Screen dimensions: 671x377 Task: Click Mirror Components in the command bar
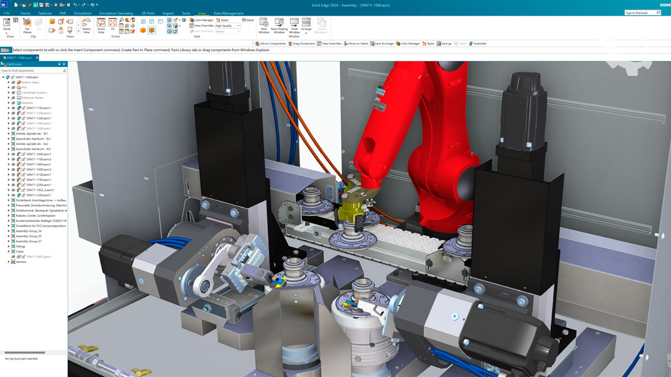pyautogui.click(x=270, y=43)
